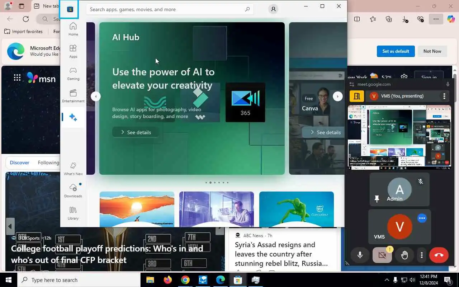
Task: Open MSN settings gear icon
Action: click(404, 77)
